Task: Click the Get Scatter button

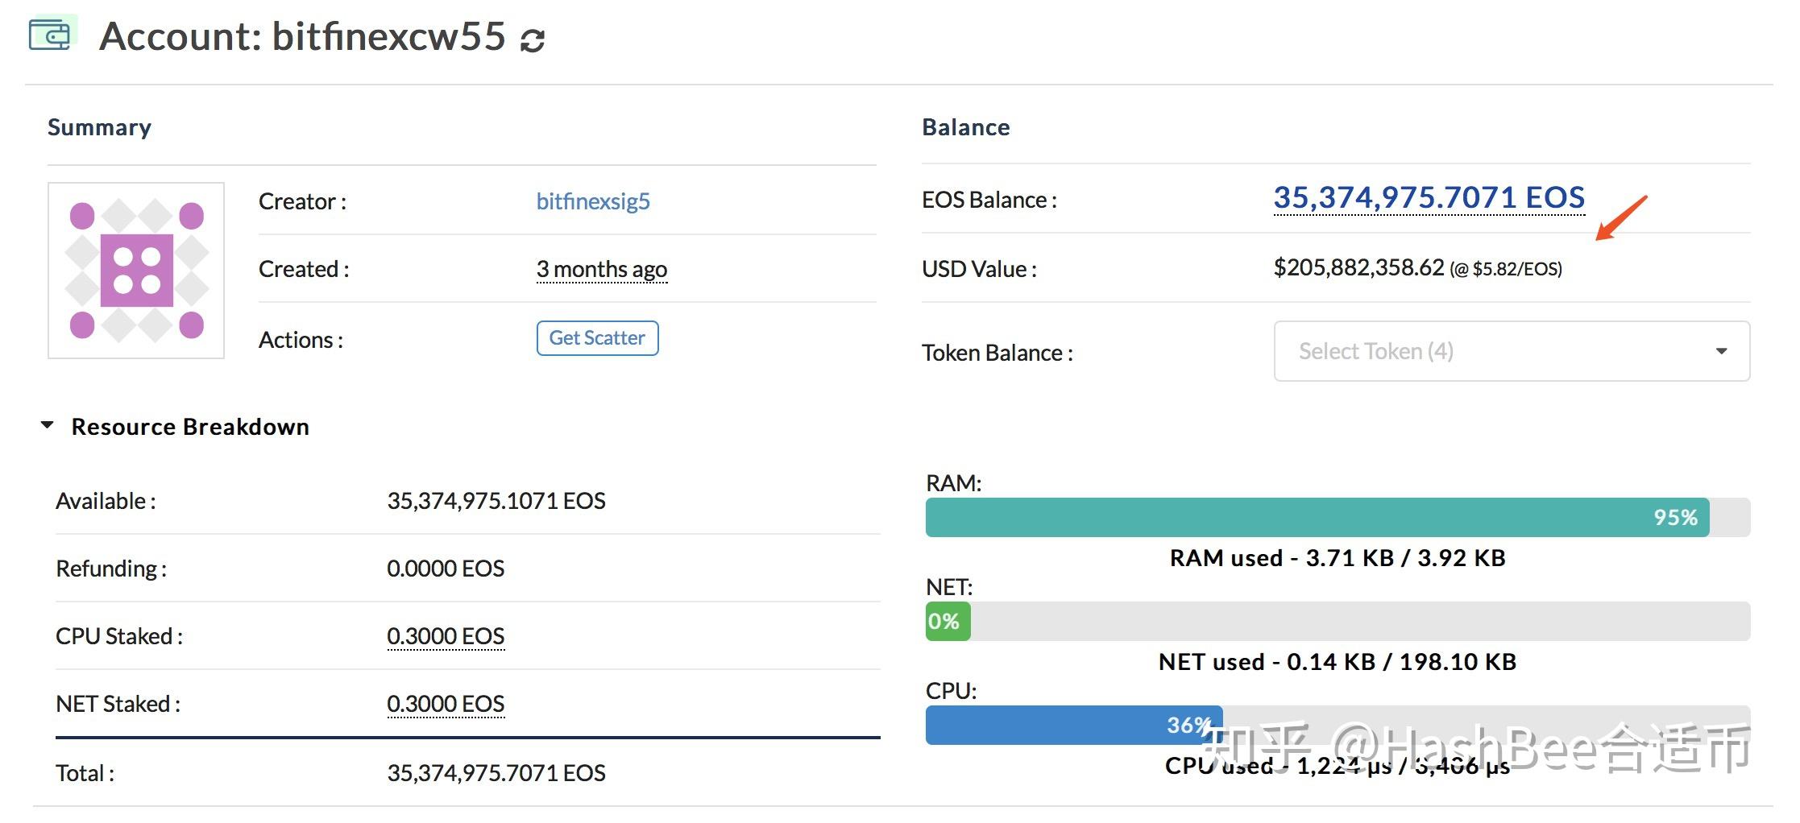Action: tap(597, 338)
